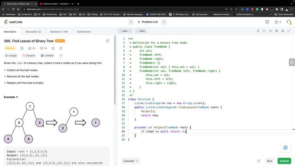
Task: Expand the Console panel
Action: tap(130, 161)
